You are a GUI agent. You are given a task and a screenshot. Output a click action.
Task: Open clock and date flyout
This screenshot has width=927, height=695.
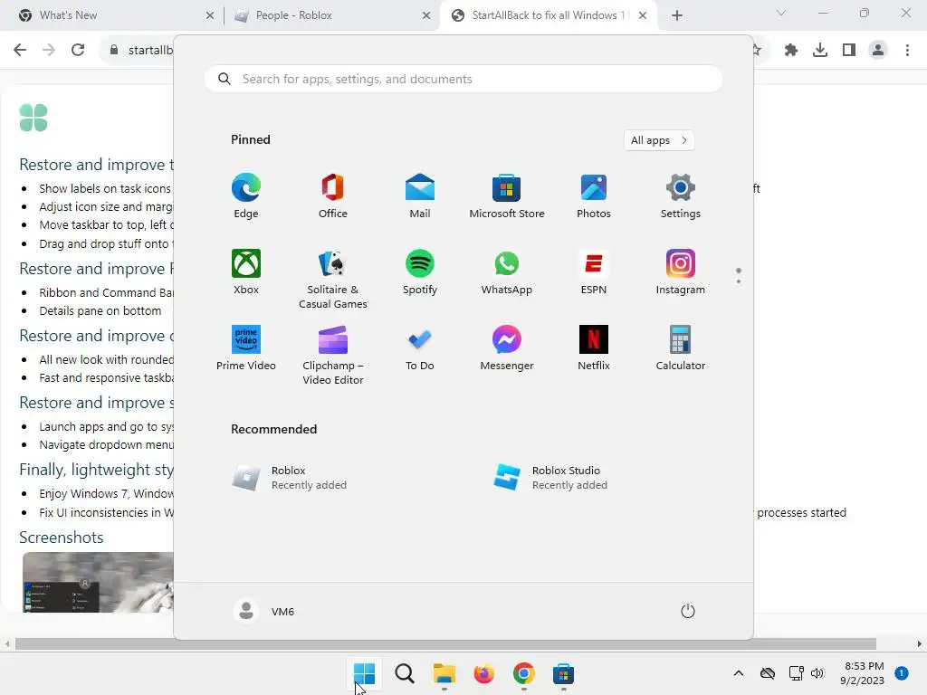[862, 673]
